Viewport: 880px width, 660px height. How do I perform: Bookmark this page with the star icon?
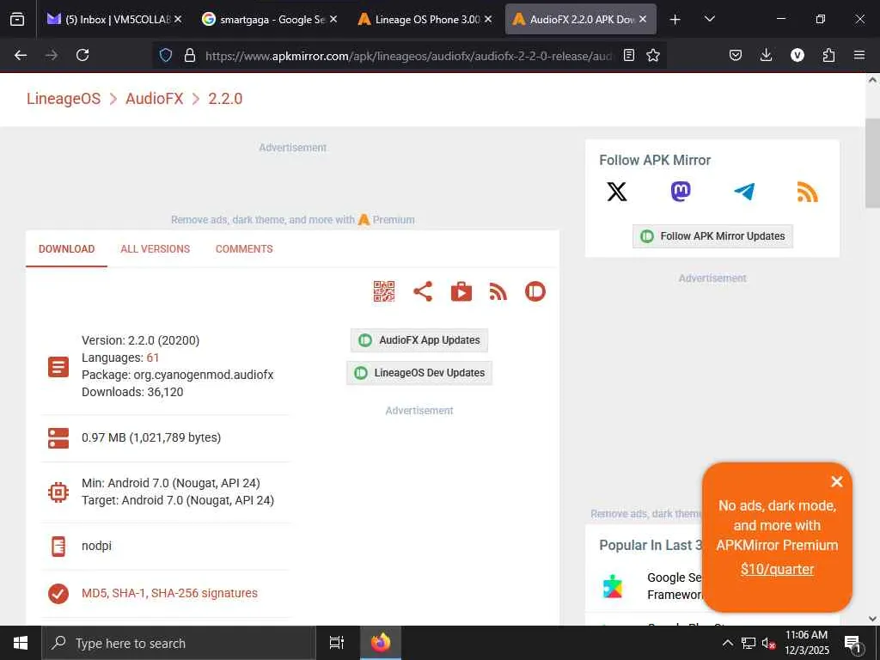pyautogui.click(x=653, y=55)
